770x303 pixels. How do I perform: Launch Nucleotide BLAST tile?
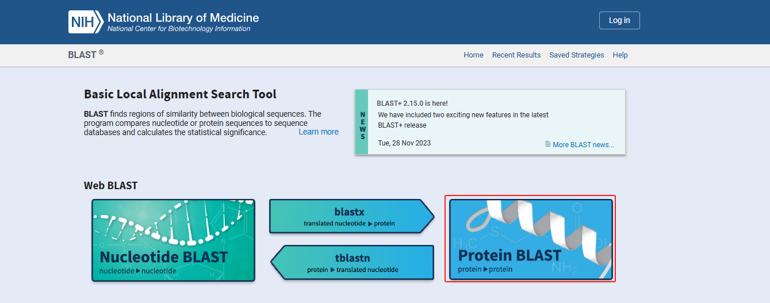click(173, 240)
